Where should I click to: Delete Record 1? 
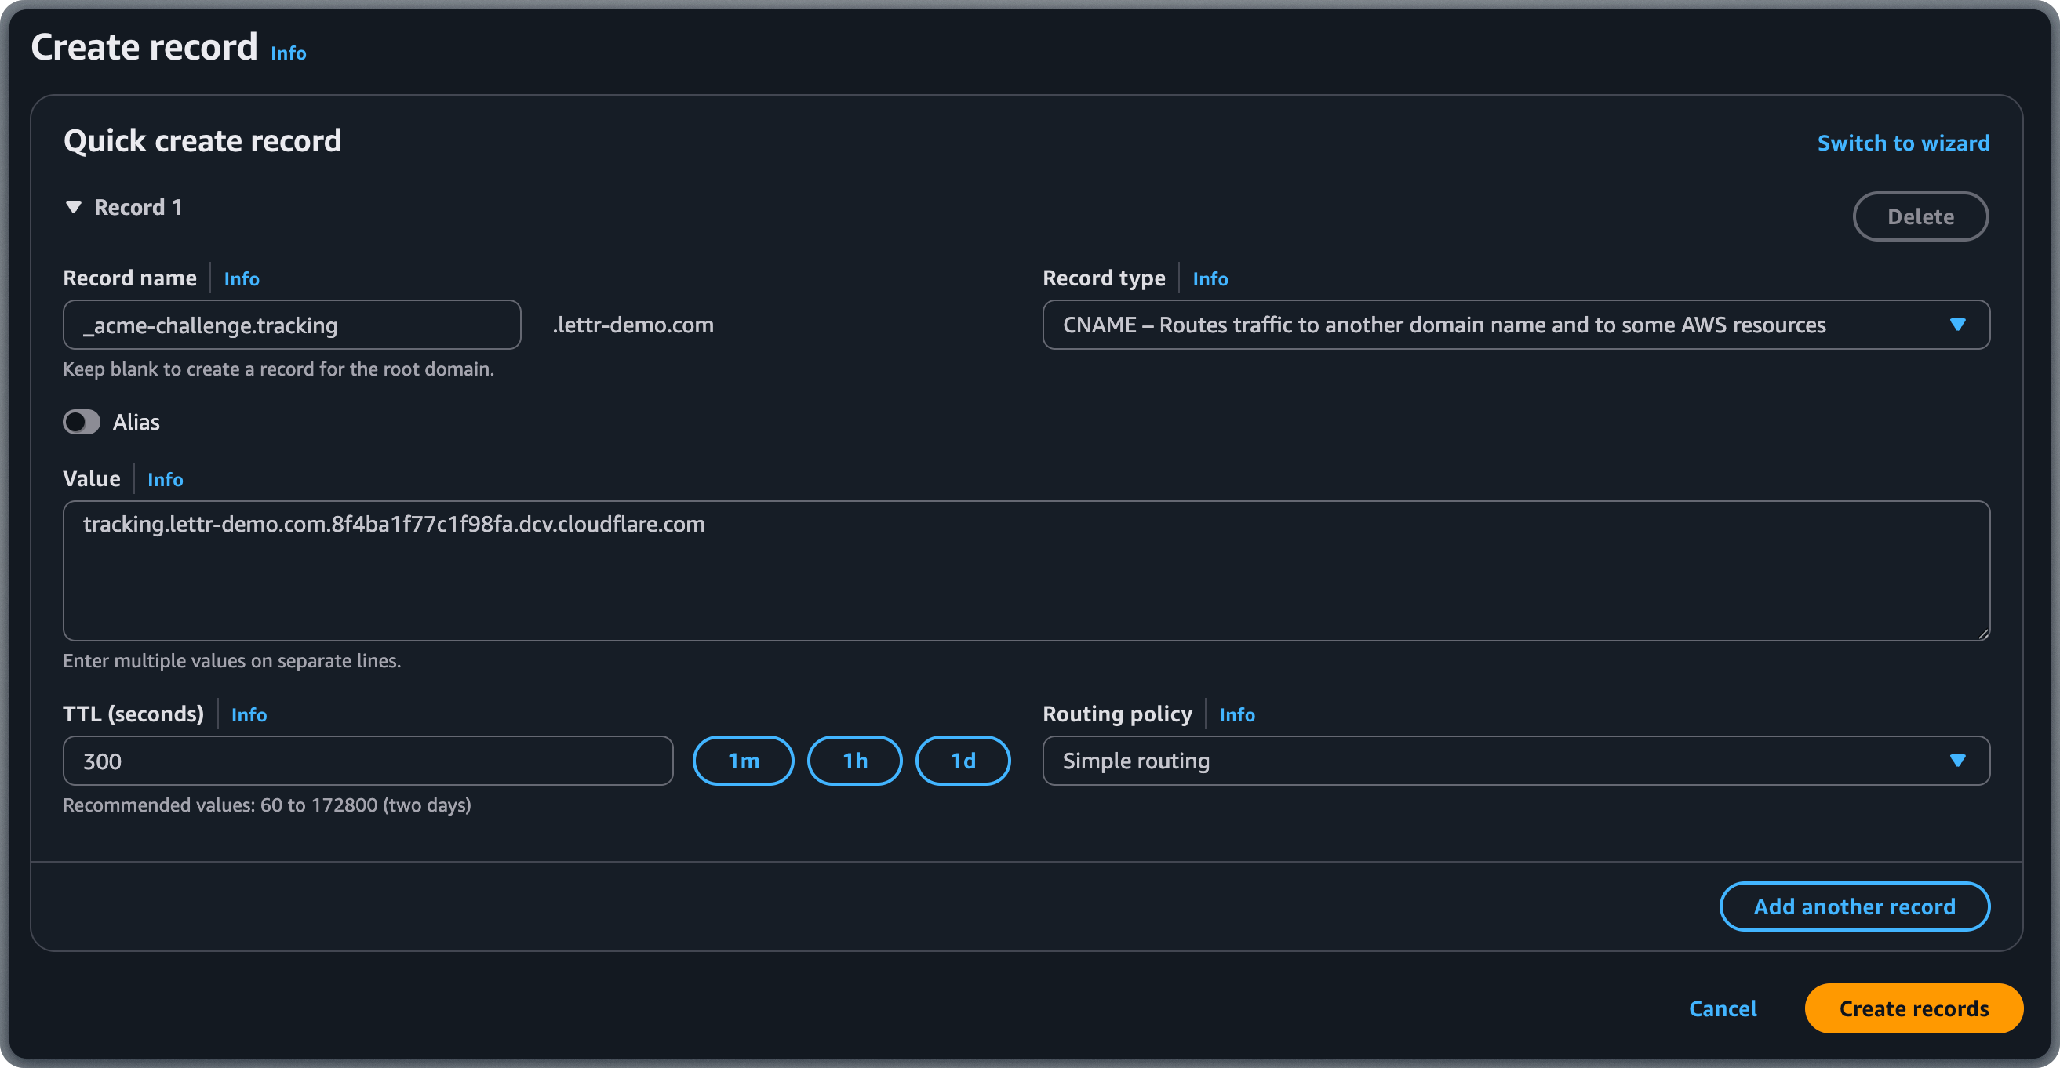tap(1921, 216)
